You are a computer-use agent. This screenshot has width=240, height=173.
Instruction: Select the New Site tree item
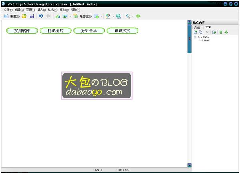(203, 37)
